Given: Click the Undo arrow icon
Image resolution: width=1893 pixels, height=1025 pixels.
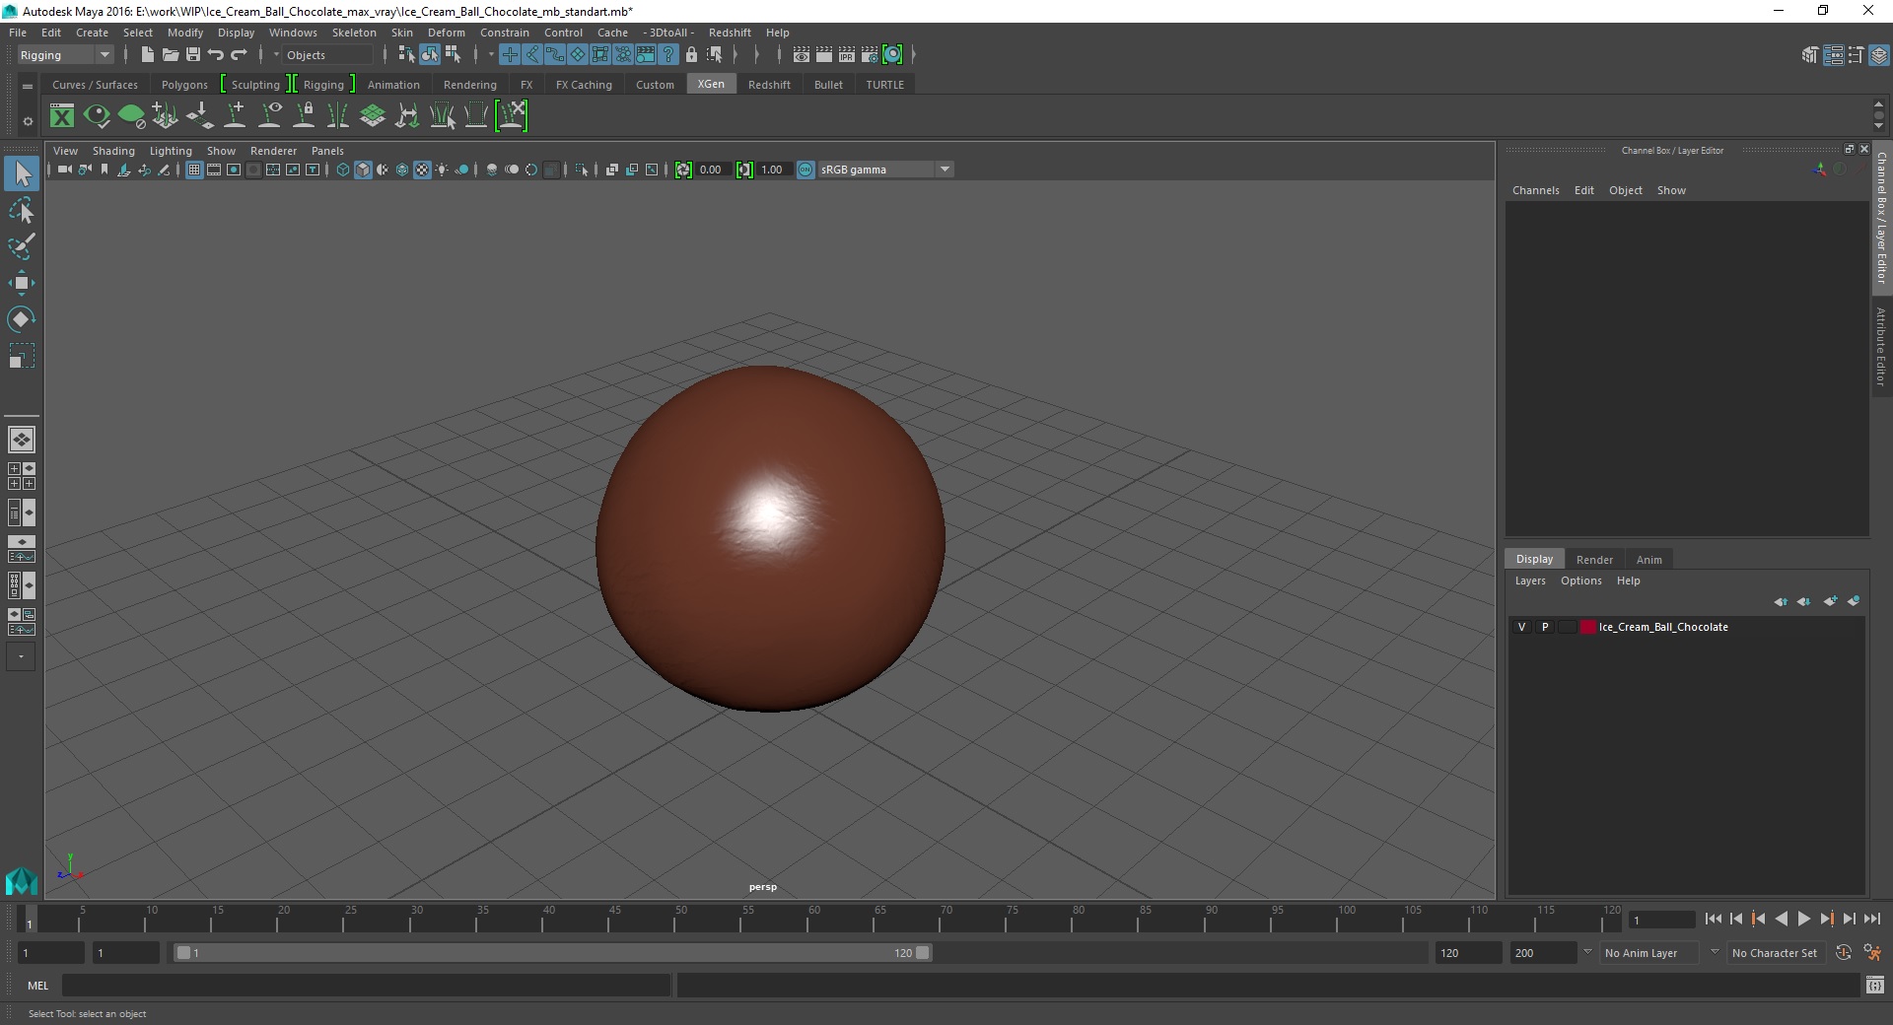Looking at the screenshot, I should [x=216, y=55].
